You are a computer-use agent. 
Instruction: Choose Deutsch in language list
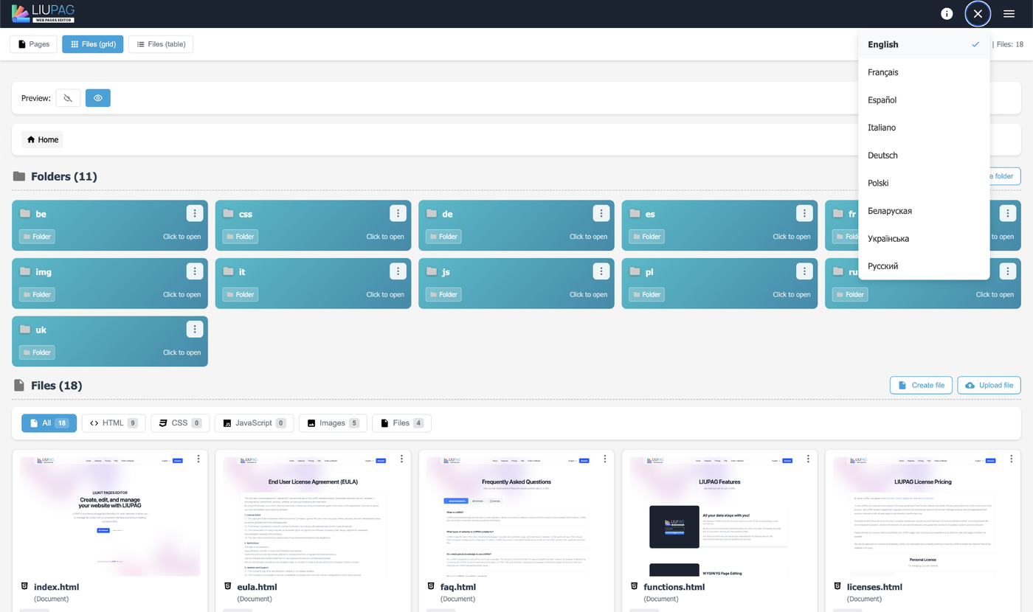[882, 156]
